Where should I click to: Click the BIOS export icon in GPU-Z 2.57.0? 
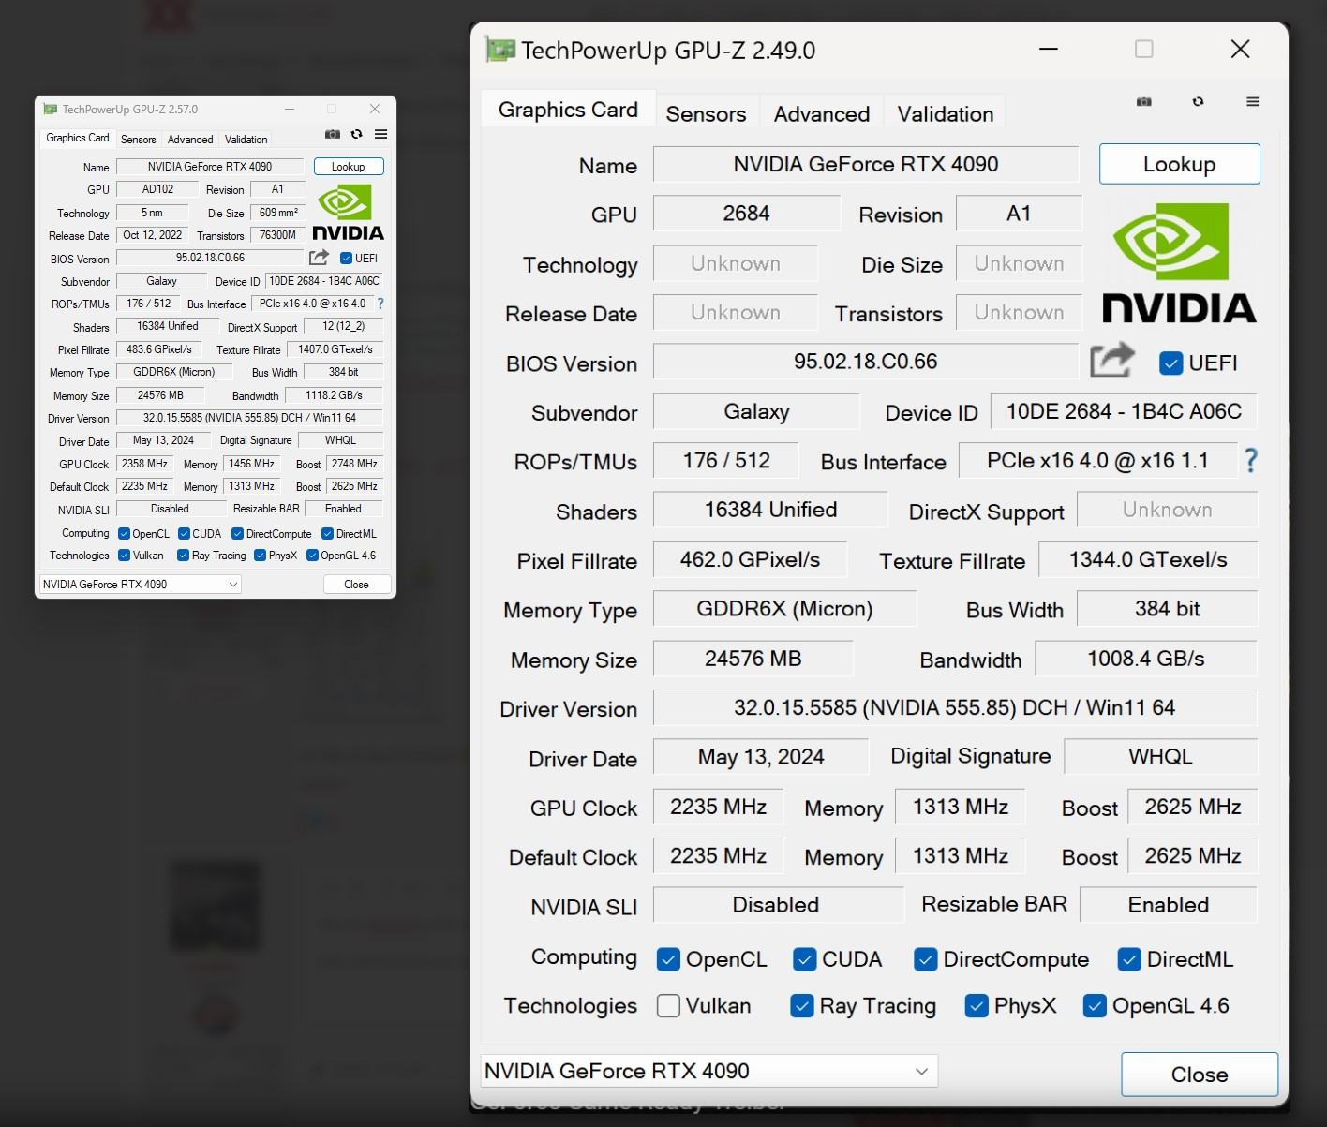click(320, 257)
